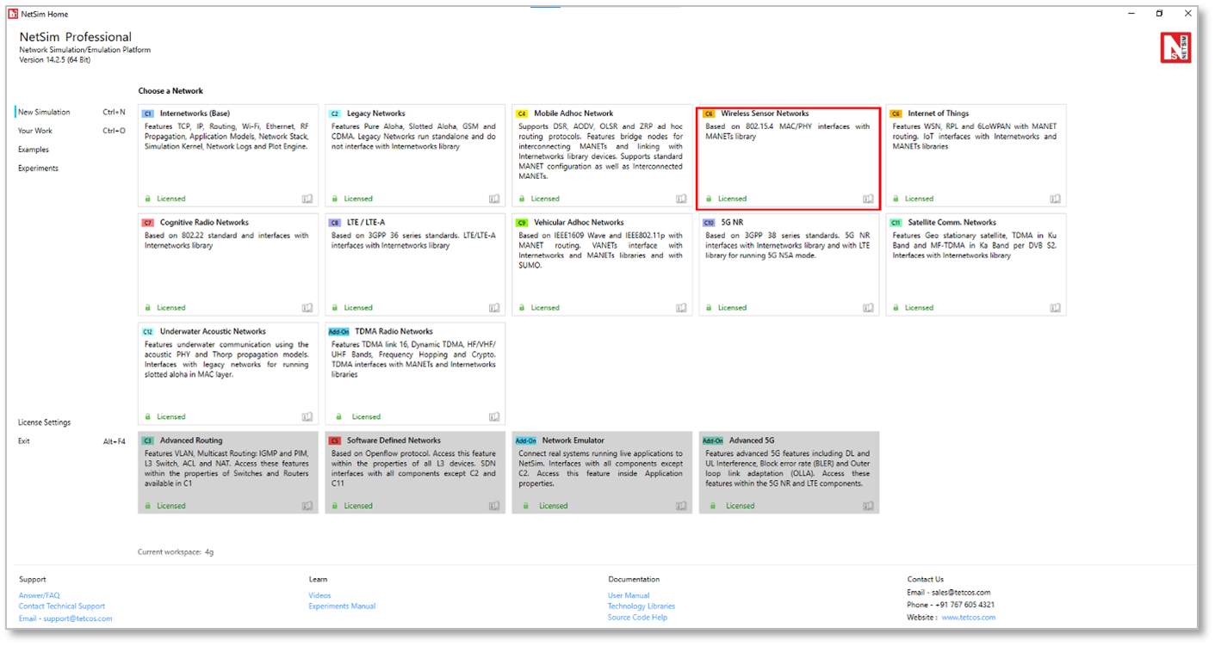The height and width of the screenshot is (646, 1215).
Task: Click documentation icon on 5G NR card
Action: tap(868, 308)
